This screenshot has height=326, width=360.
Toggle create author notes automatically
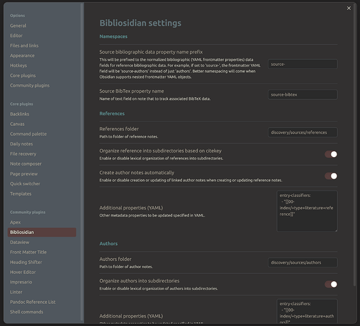coord(331,176)
